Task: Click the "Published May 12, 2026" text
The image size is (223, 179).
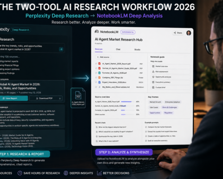Action: tap(30, 93)
